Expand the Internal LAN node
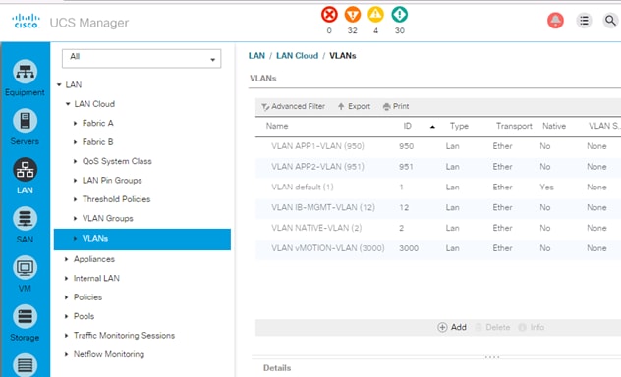Screen dimensions: 621x377 pyautogui.click(x=67, y=279)
